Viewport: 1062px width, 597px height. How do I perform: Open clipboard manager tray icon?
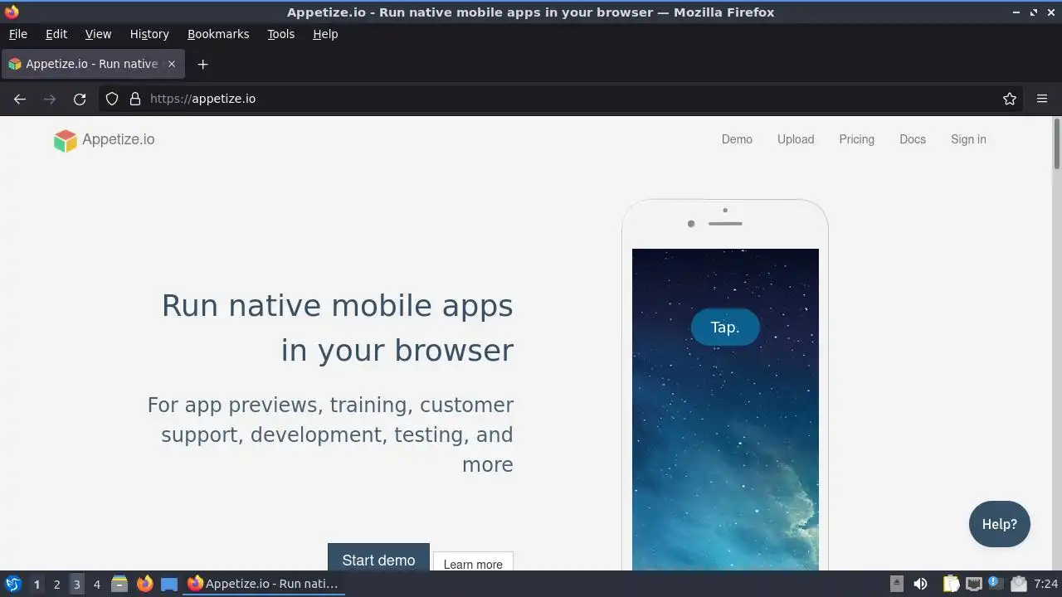coord(951,584)
